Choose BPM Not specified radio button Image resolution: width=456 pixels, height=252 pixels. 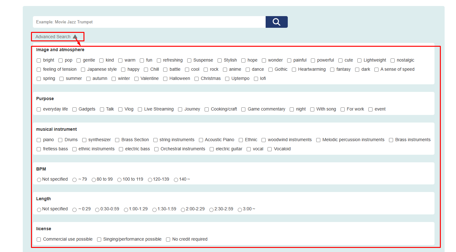(39, 180)
